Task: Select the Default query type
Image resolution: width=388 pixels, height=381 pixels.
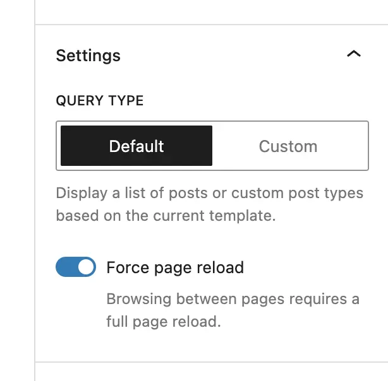Action: point(136,146)
